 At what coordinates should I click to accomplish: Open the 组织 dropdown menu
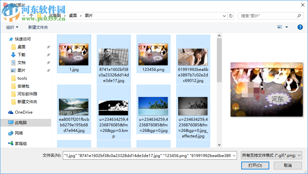pyautogui.click(x=12, y=27)
